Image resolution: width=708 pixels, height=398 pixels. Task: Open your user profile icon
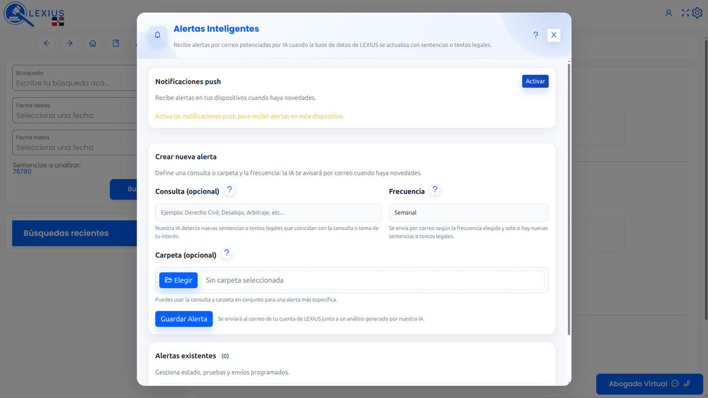[x=669, y=12]
